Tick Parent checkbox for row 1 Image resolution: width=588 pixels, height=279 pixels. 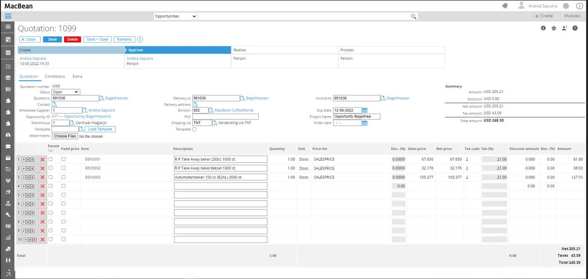point(51,159)
